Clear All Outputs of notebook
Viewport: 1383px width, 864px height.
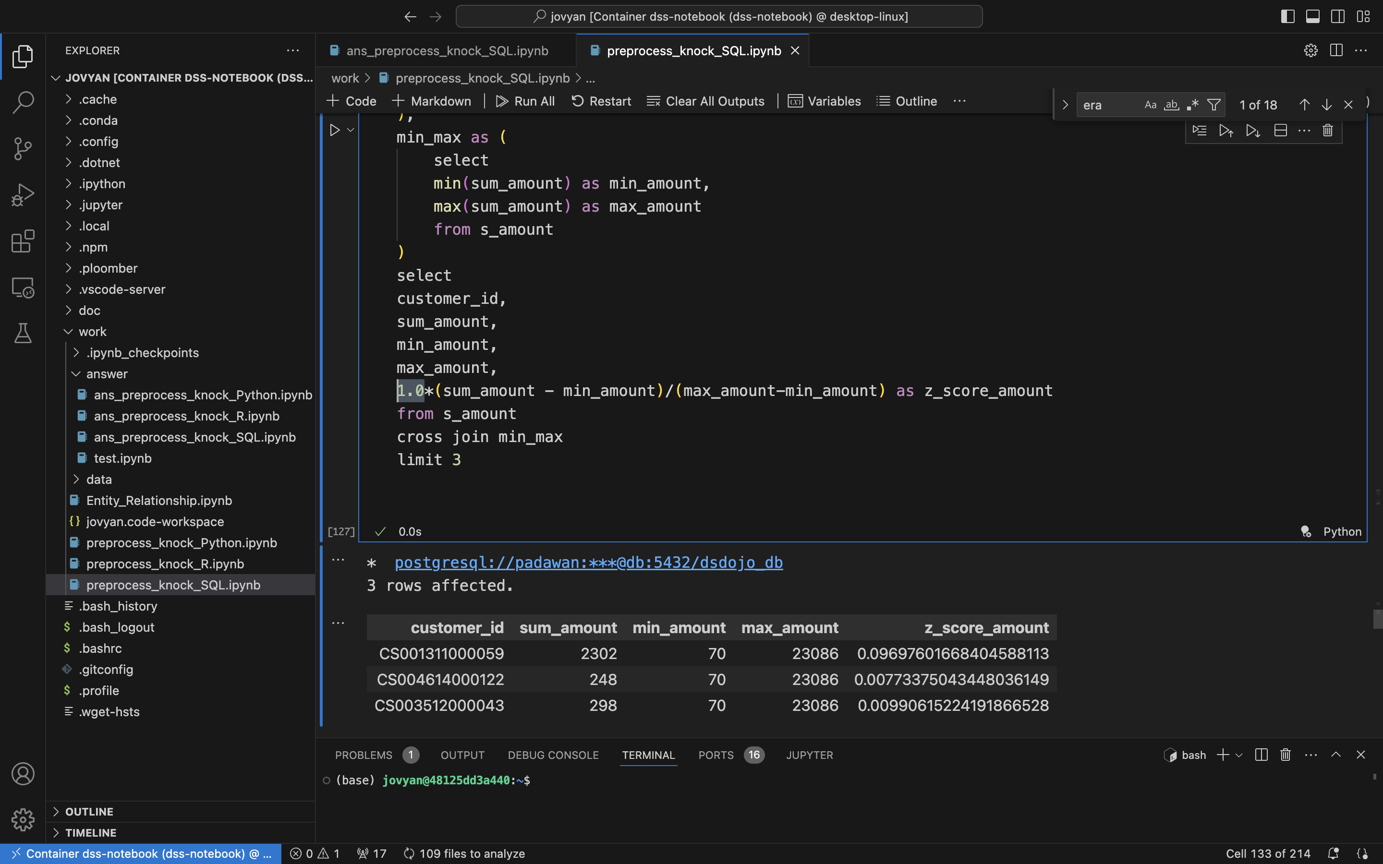705,101
